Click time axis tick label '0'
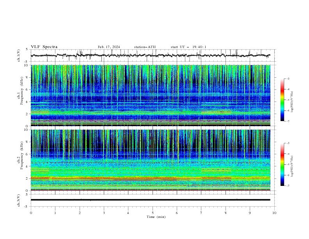This screenshot has width=309, height=239. click(x=31, y=213)
